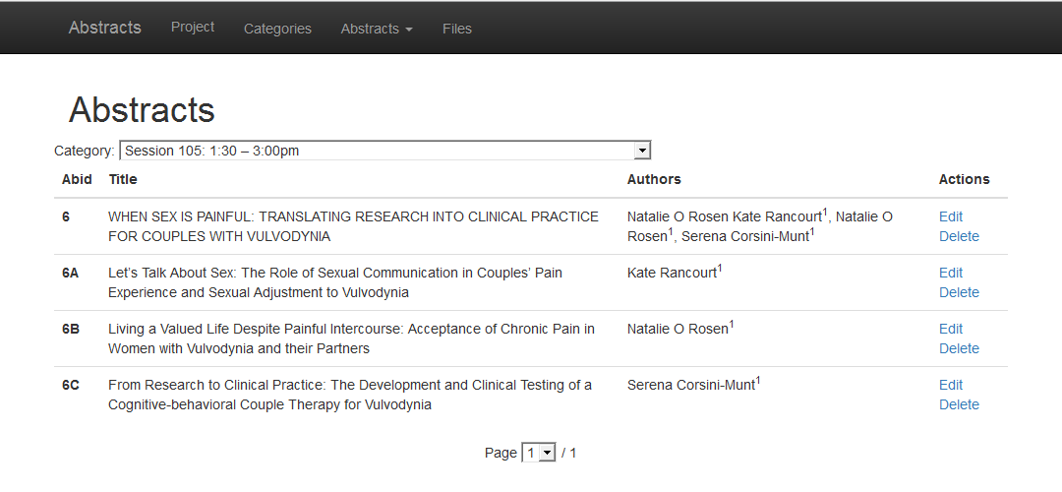Viewport: 1062px width, 492px height.
Task: Click the caret arrow beside Abstracts menu
Action: pyautogui.click(x=408, y=30)
